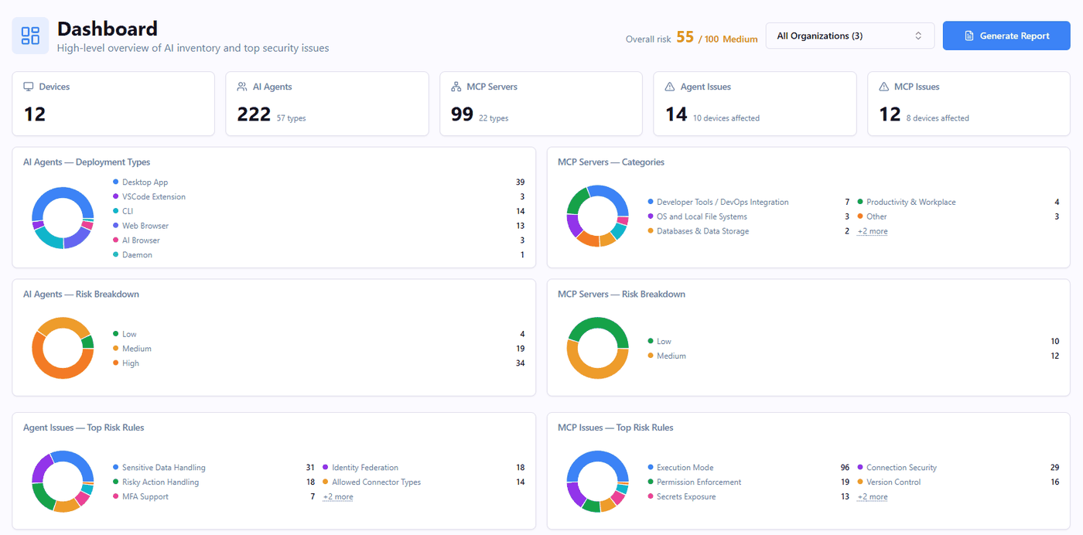The image size is (1083, 535).
Task: Click the Web Browser legend dot
Action: [x=116, y=226]
